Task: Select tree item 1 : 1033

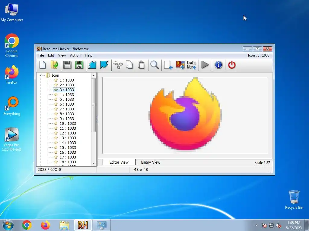Action: [67, 80]
